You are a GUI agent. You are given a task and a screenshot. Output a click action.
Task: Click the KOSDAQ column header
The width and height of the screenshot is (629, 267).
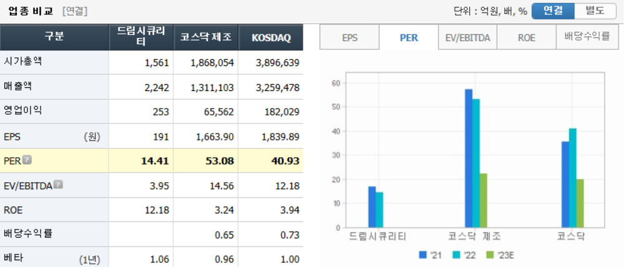click(271, 37)
